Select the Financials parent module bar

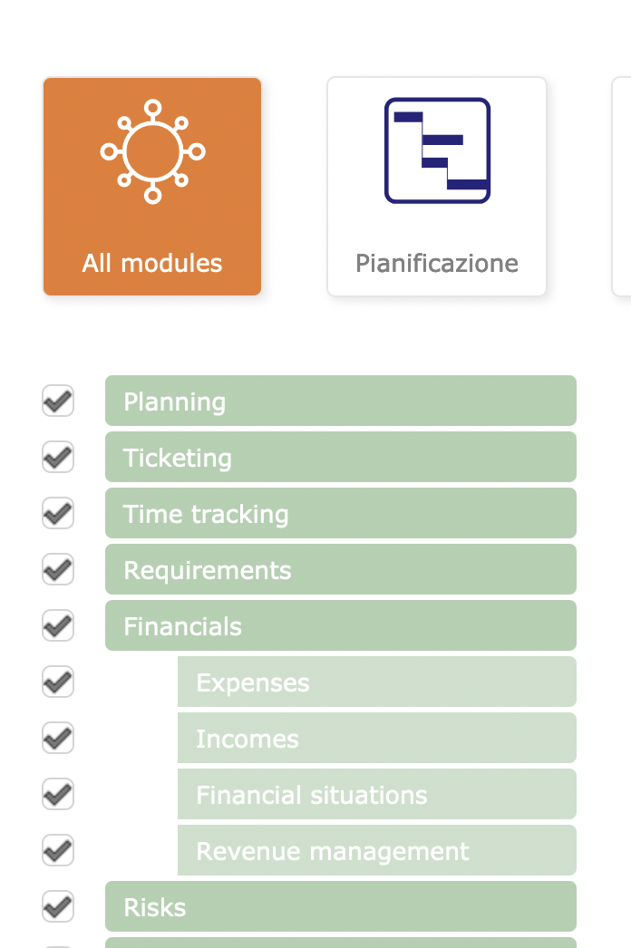[x=341, y=625]
